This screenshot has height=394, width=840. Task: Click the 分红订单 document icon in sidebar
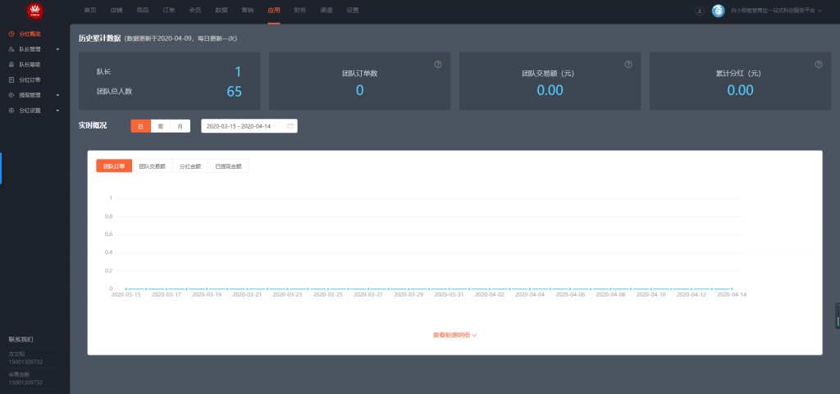pyautogui.click(x=11, y=80)
